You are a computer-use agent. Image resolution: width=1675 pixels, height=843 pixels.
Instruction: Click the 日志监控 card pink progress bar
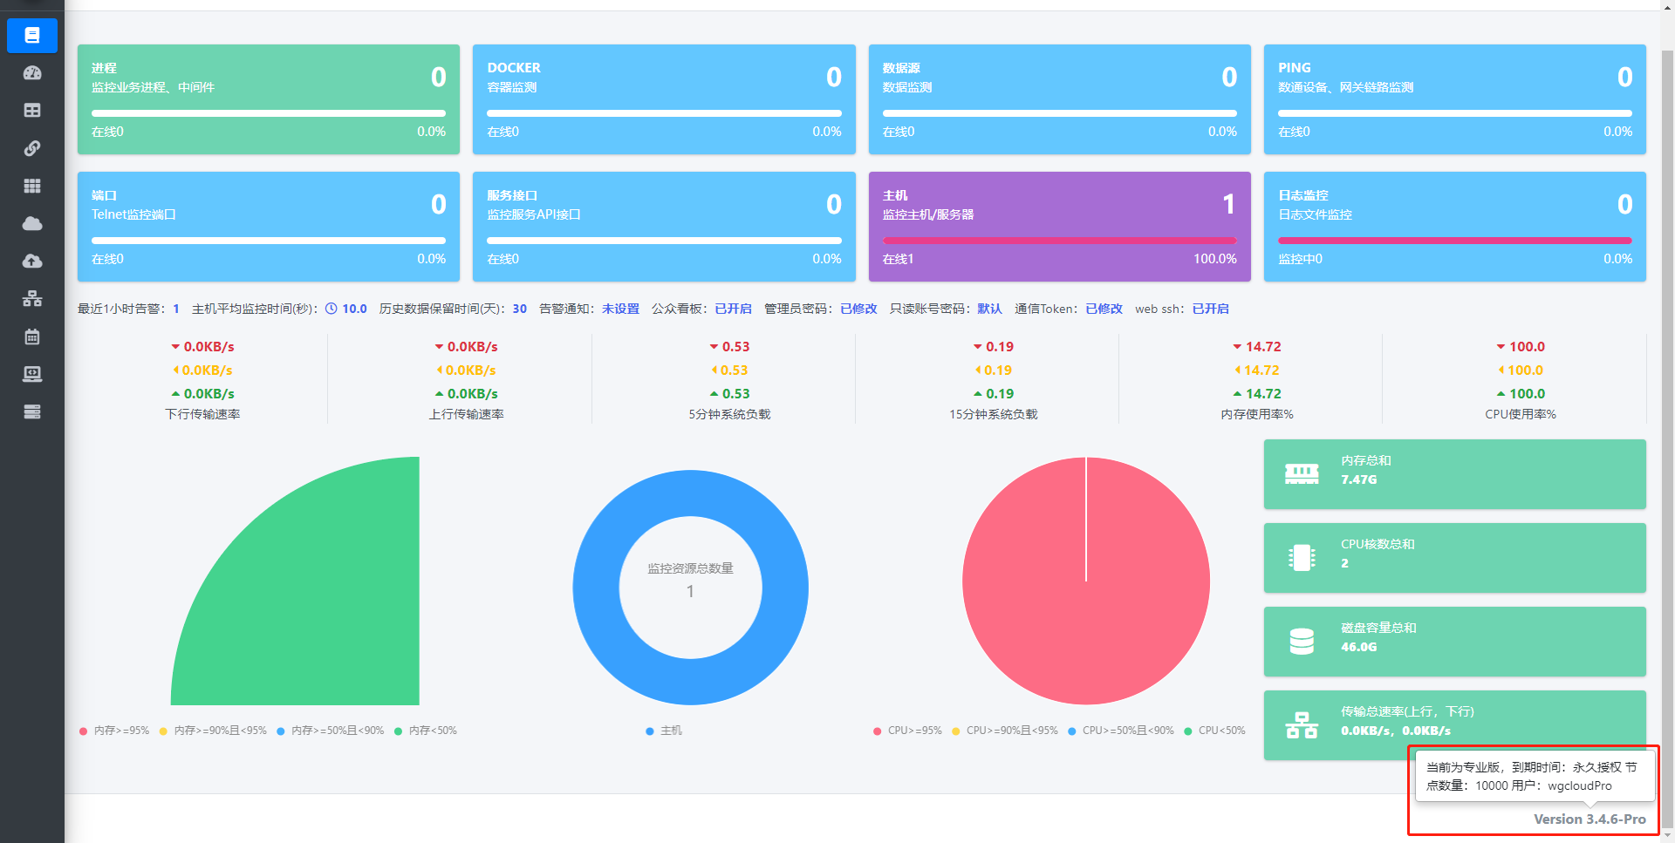(1455, 240)
